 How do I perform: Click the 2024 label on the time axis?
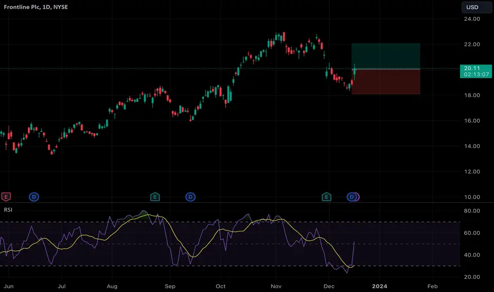(x=380, y=286)
